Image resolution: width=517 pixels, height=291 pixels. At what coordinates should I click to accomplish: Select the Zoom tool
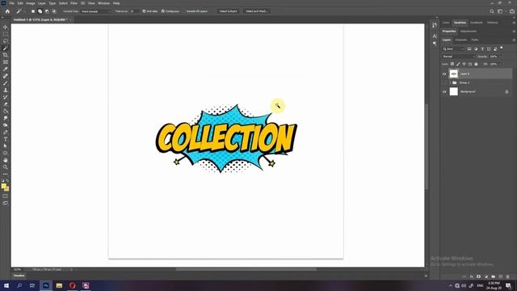click(x=6, y=167)
